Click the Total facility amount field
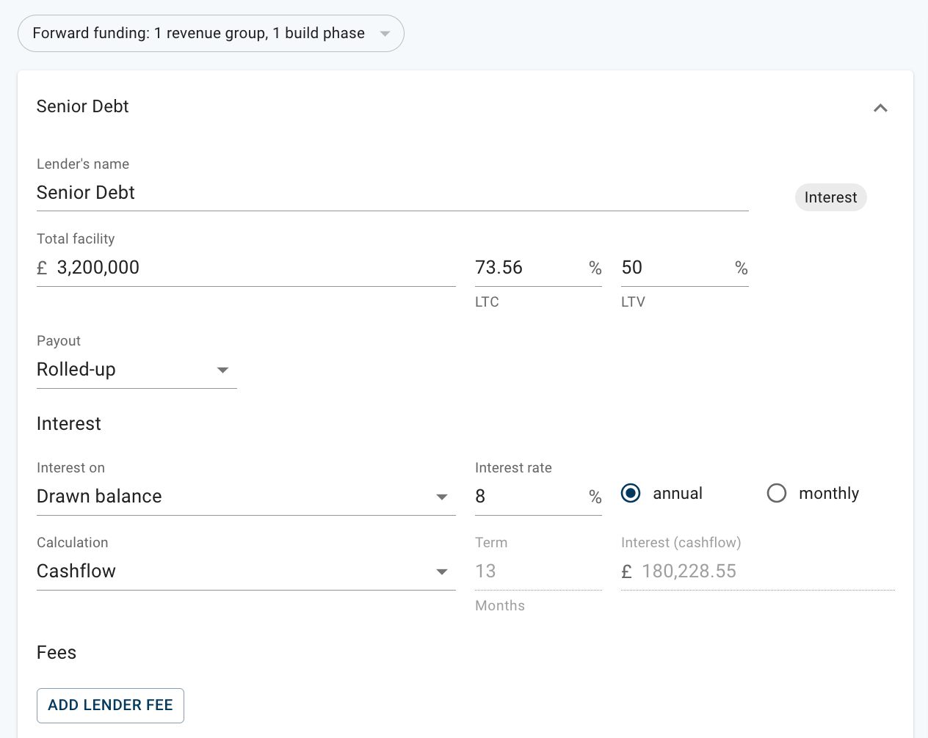Image resolution: width=928 pixels, height=738 pixels. coord(253,268)
